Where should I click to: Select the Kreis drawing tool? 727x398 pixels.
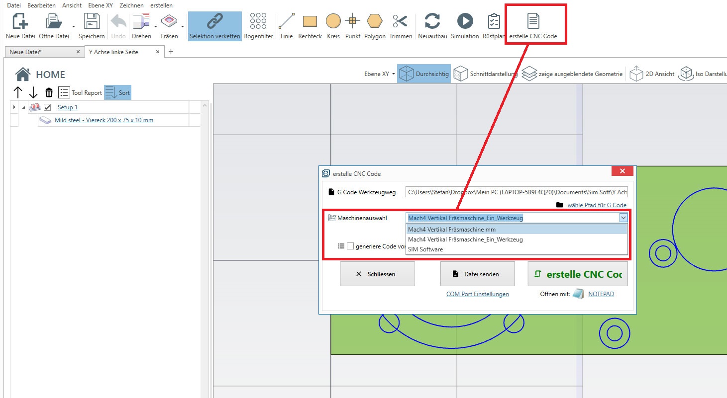333,22
